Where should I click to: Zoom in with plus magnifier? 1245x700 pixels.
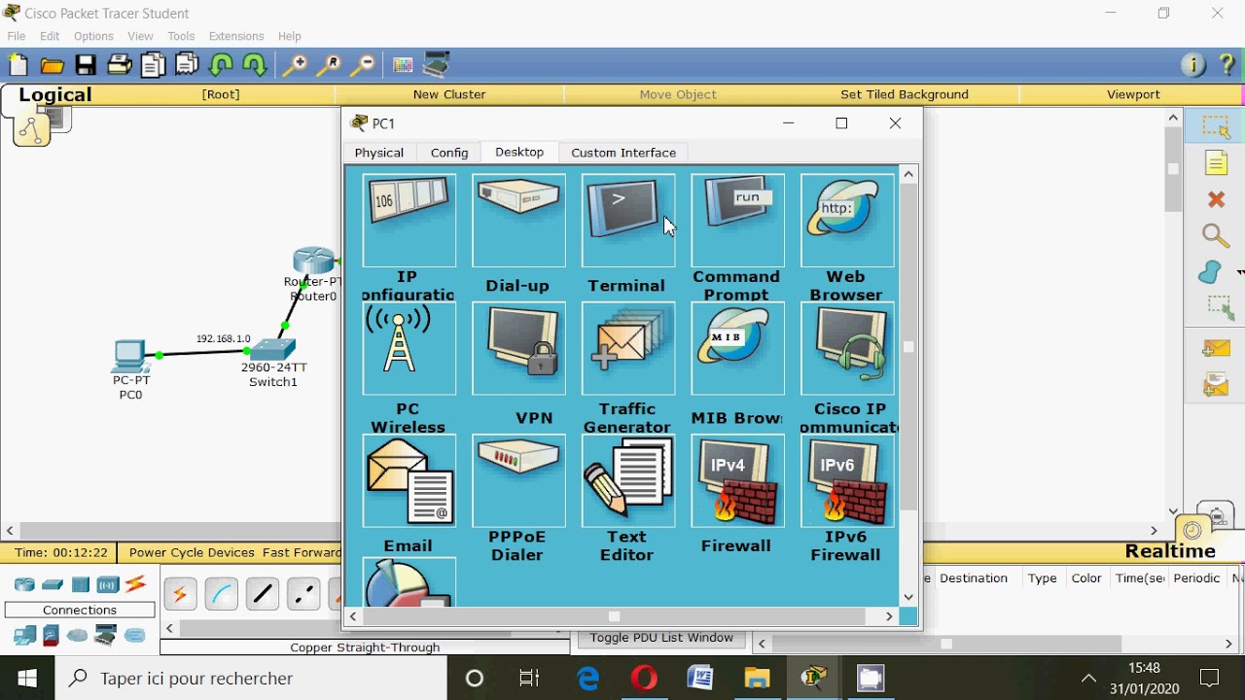click(x=295, y=65)
